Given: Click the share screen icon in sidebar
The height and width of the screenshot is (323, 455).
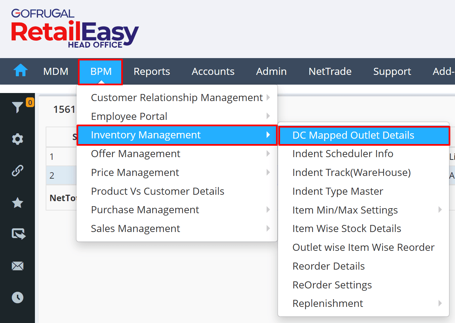Looking at the screenshot, I should [x=18, y=234].
